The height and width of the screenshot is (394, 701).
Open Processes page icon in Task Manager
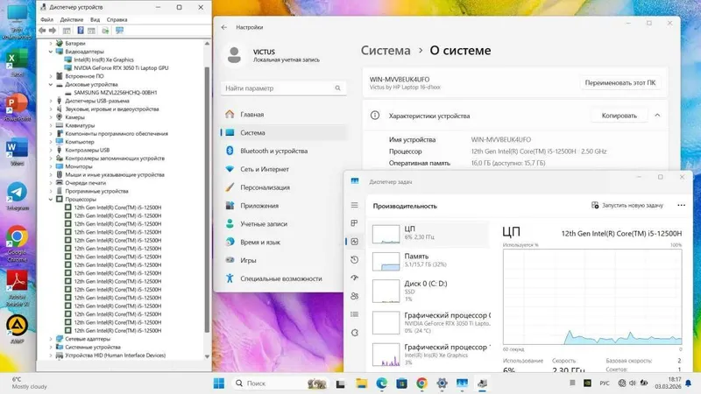[x=355, y=223]
